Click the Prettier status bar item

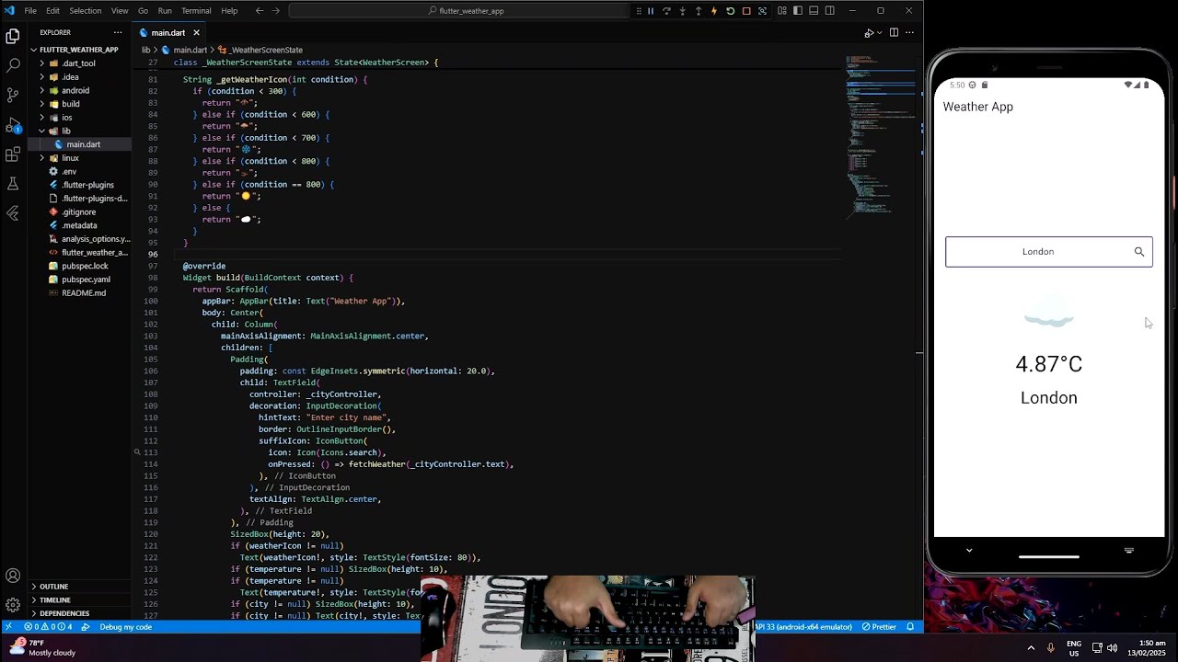click(879, 627)
